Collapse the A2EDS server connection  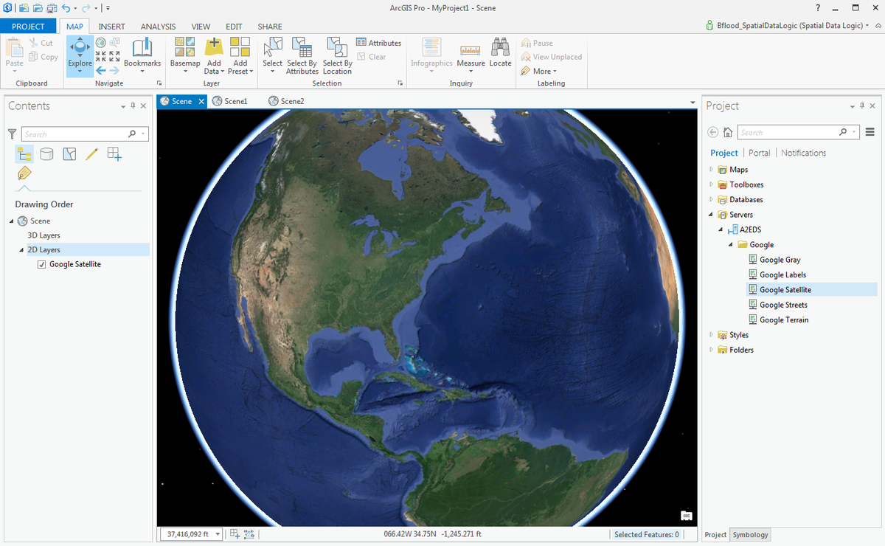[x=721, y=229]
